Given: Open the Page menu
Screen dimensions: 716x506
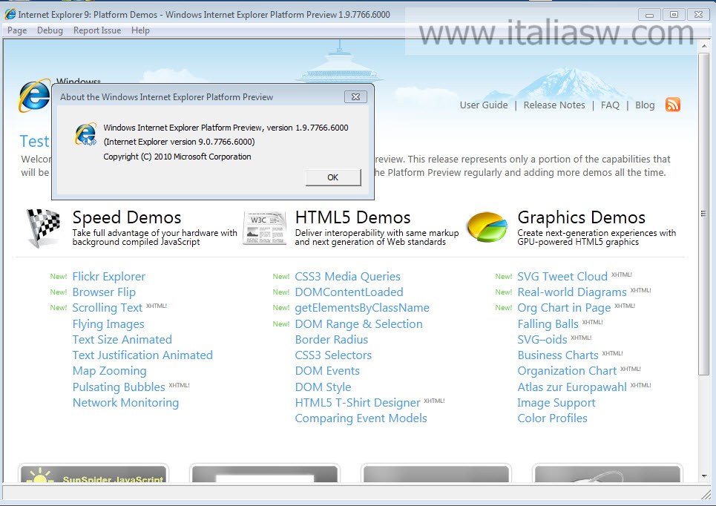Looking at the screenshot, I should [x=17, y=30].
